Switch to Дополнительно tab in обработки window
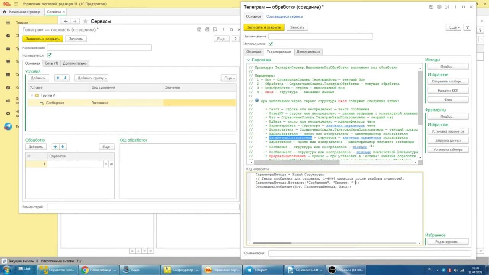 (x=308, y=52)
